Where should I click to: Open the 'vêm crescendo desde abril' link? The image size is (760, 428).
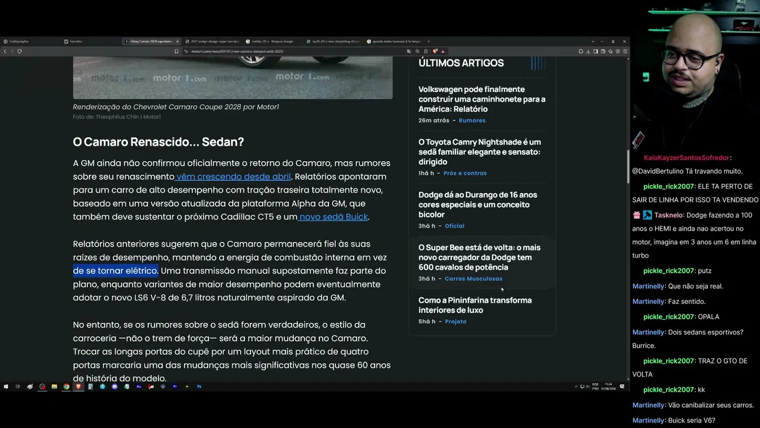[233, 177]
